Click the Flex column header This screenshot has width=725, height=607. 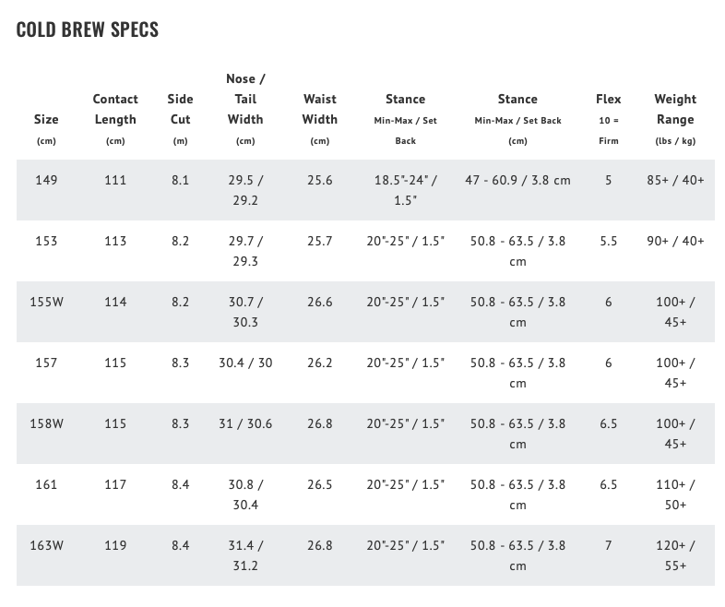pyautogui.click(x=609, y=99)
